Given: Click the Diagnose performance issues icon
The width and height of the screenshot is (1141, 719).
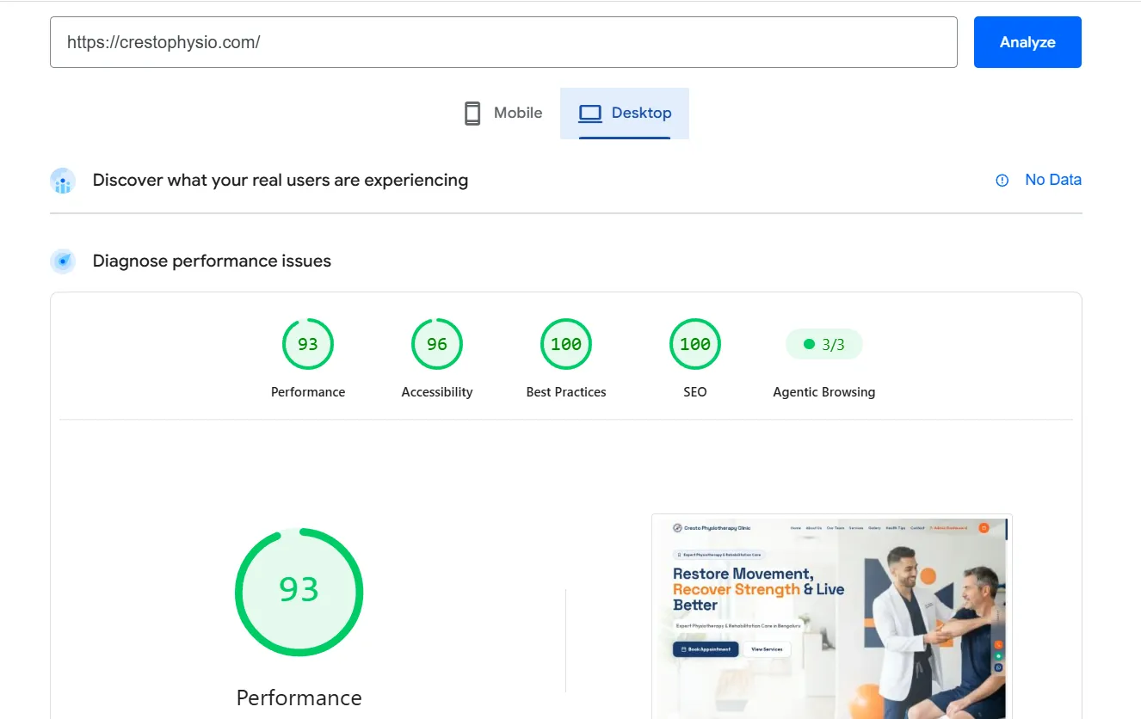Looking at the screenshot, I should click(63, 261).
